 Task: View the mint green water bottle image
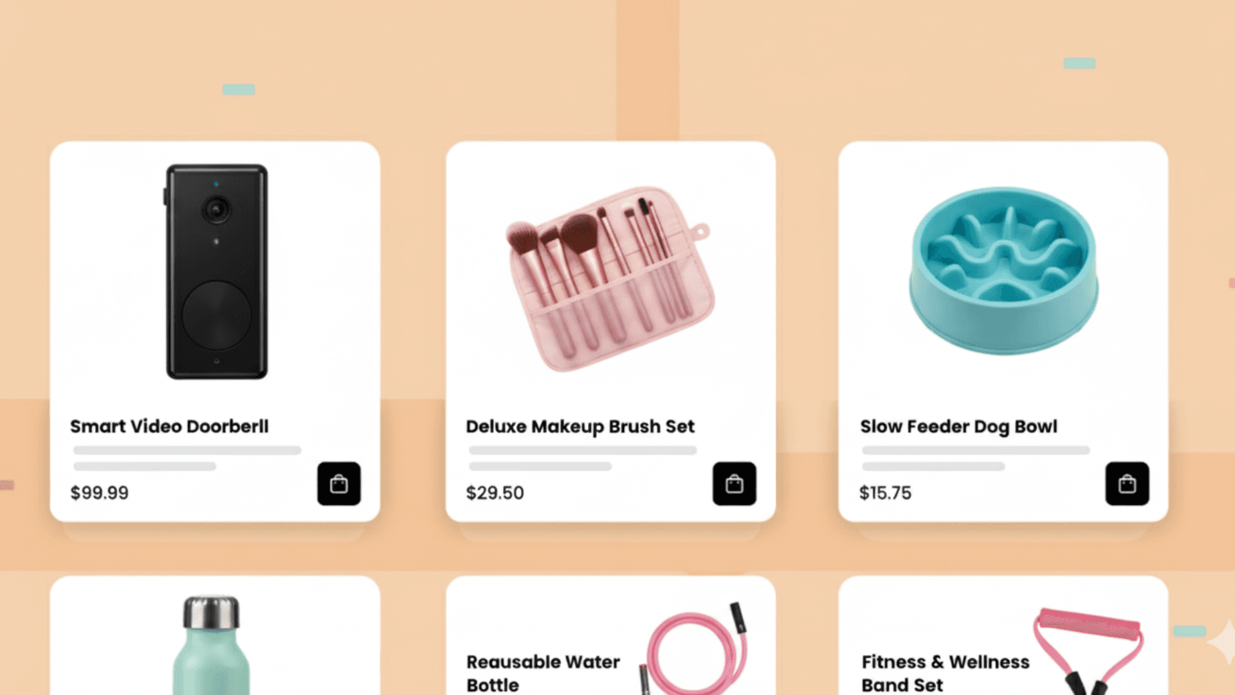click(211, 645)
